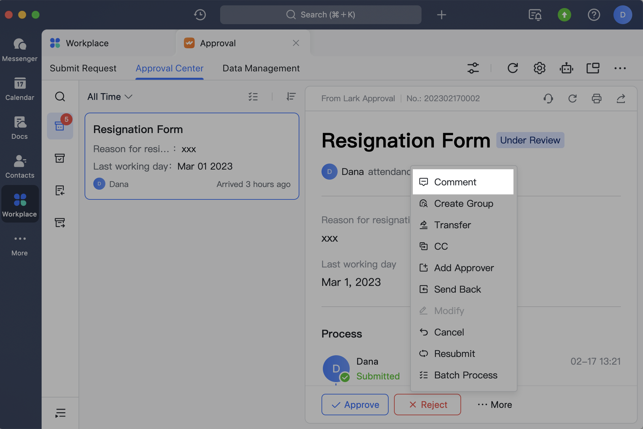Image resolution: width=643 pixels, height=429 pixels.
Task: Open the More actions dropdown
Action: (x=495, y=405)
